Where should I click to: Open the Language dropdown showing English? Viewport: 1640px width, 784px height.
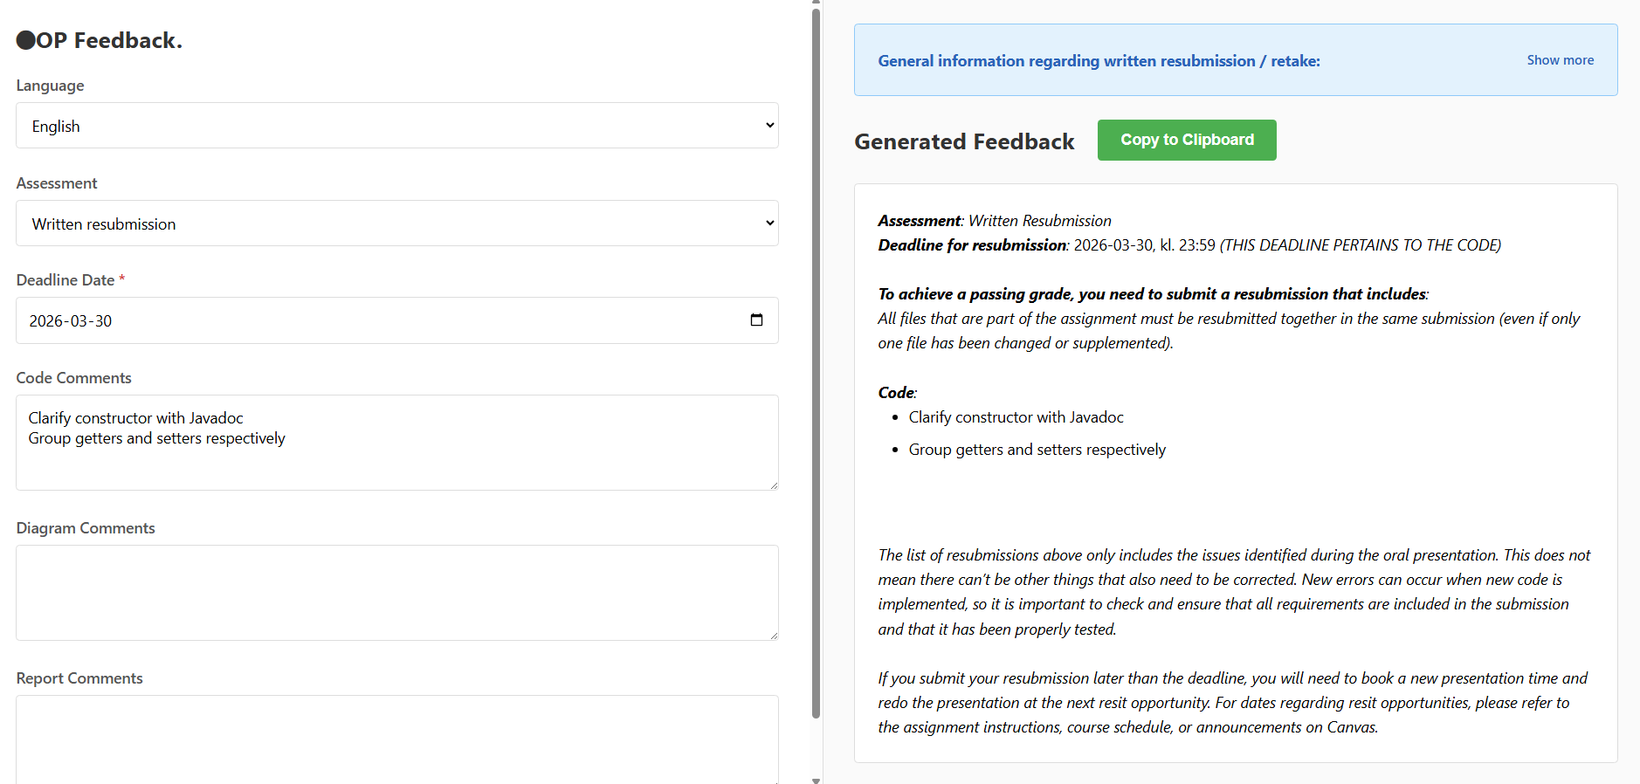[x=396, y=126]
